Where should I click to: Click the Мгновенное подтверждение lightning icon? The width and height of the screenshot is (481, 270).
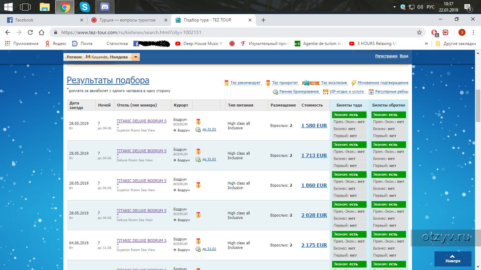354,83
